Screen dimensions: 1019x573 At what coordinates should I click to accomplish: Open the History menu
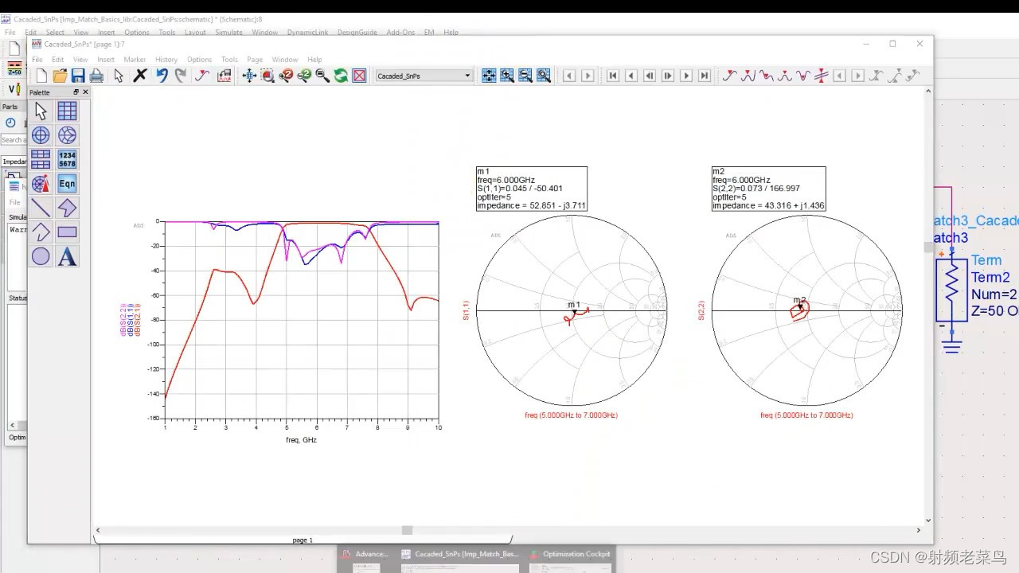(x=166, y=60)
